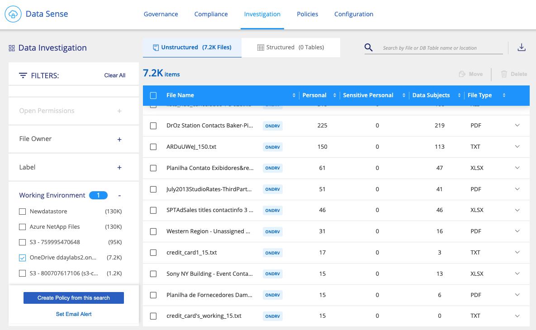Click the Data Sense cloud logo icon
536x330 pixels.
coord(13,14)
